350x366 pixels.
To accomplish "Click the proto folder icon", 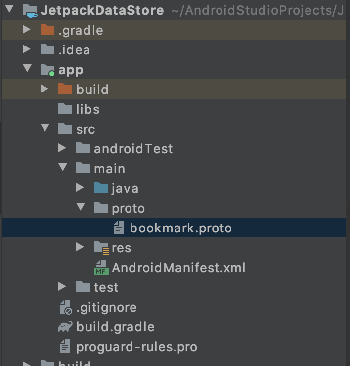I will point(101,208).
